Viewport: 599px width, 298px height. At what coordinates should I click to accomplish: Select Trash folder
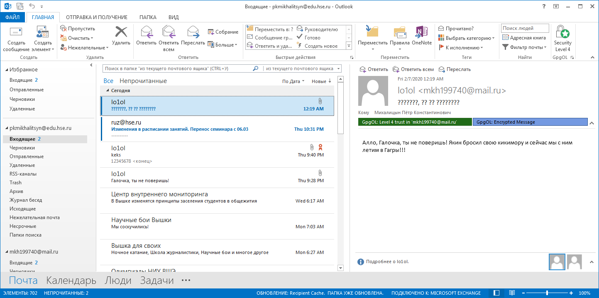coord(16,183)
